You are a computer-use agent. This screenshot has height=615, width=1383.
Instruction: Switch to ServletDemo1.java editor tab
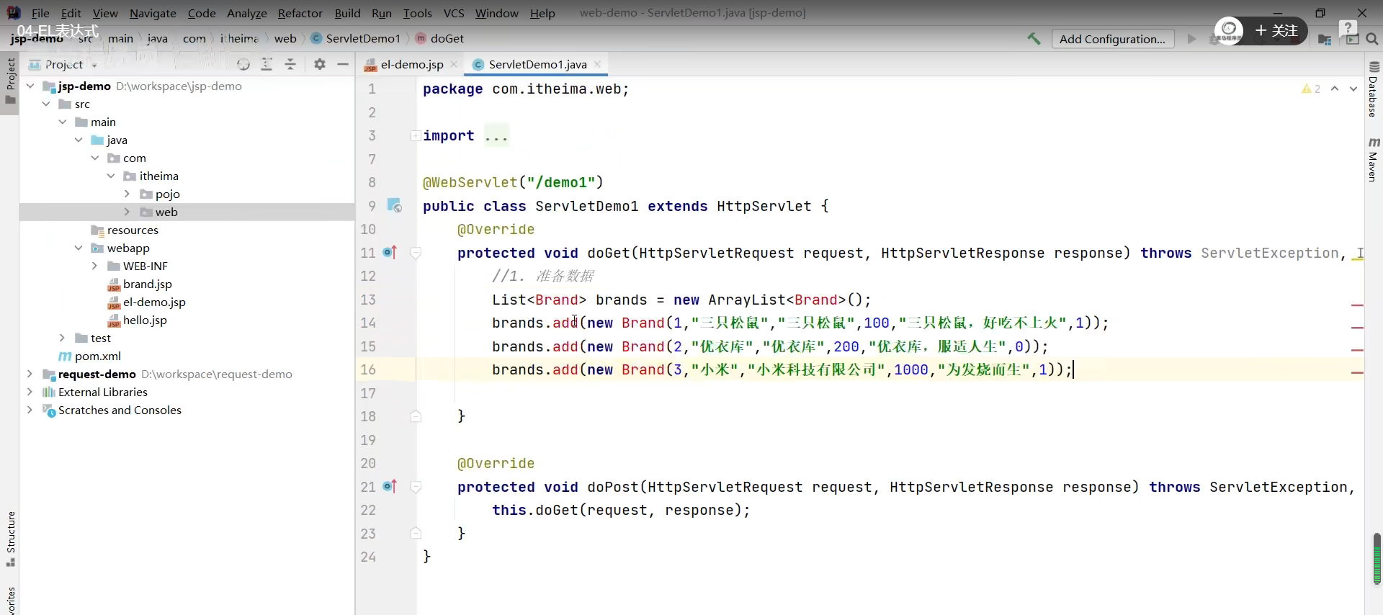click(x=537, y=64)
